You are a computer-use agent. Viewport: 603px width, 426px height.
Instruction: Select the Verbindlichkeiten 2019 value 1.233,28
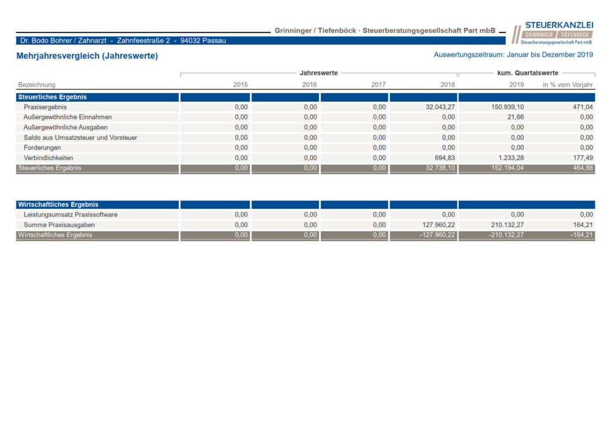511,158
